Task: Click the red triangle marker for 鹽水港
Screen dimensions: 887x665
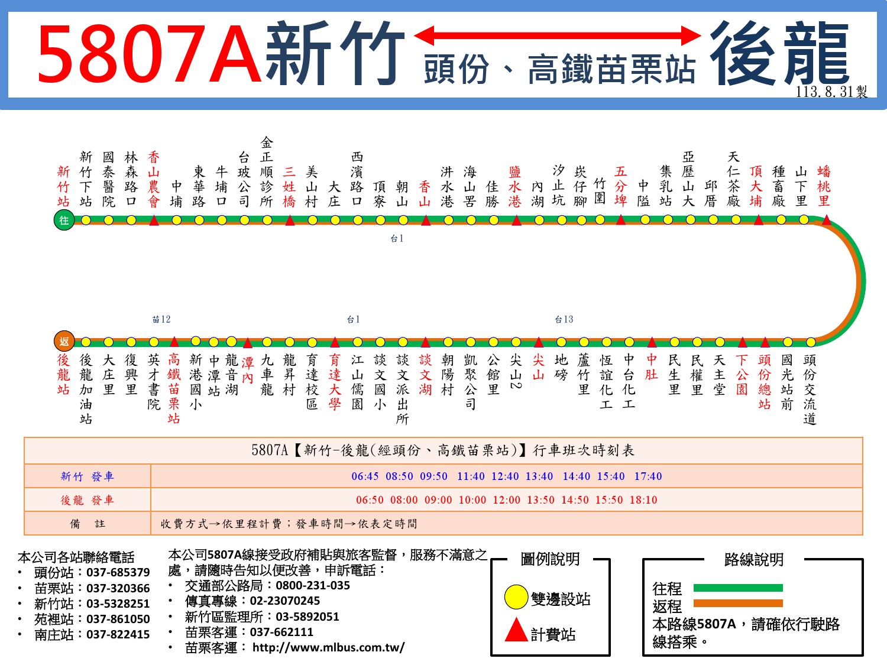Action: pos(516,220)
